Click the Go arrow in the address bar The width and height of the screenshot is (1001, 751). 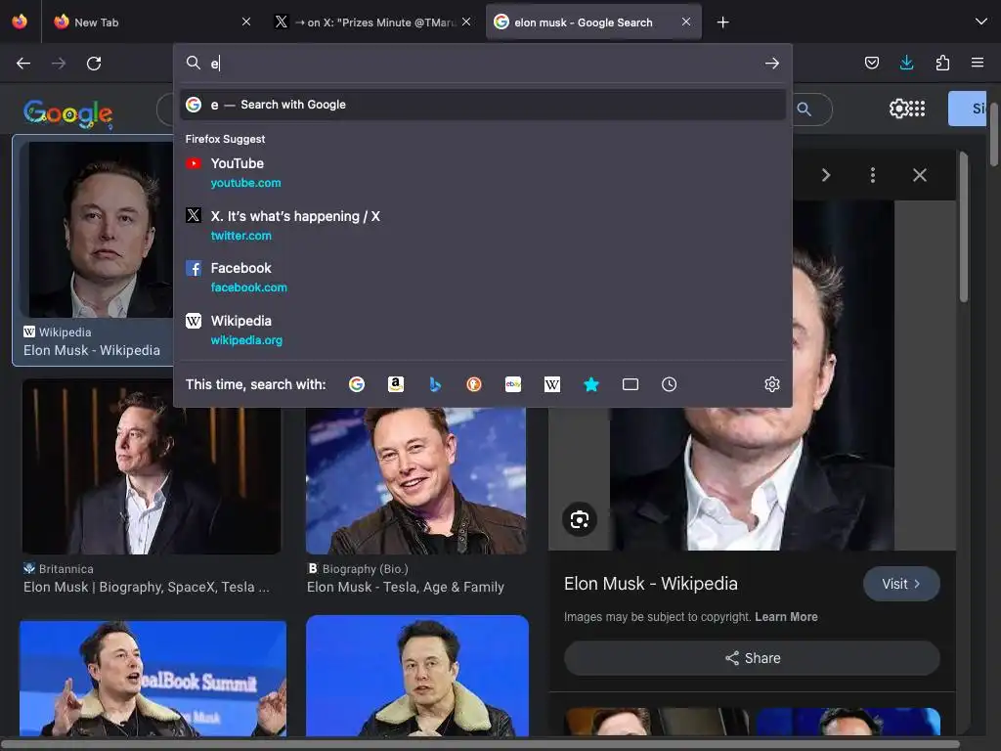click(x=772, y=64)
